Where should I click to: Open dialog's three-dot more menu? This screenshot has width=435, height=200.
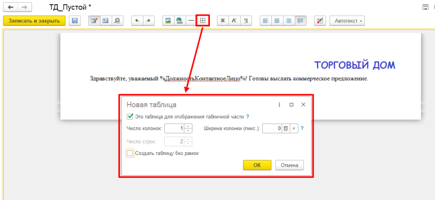click(x=279, y=105)
